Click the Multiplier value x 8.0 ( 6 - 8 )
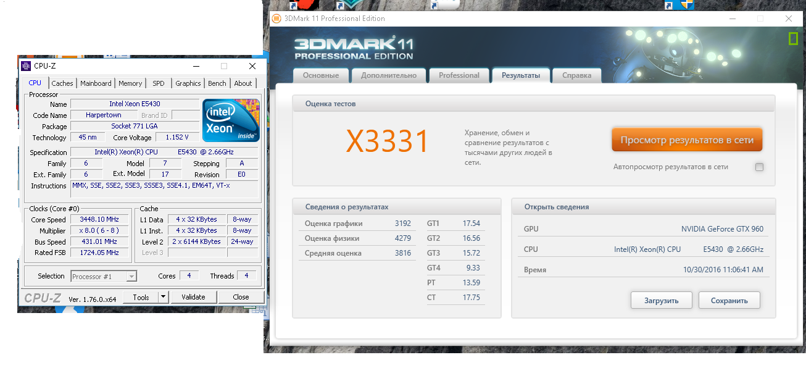 (x=99, y=230)
